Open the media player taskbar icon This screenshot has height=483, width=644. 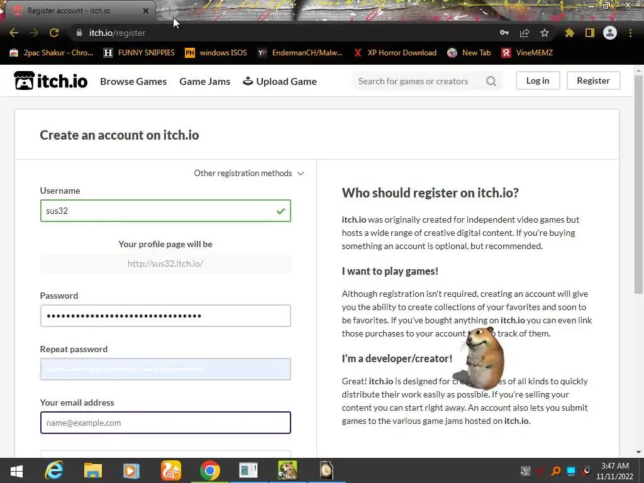coord(131,470)
